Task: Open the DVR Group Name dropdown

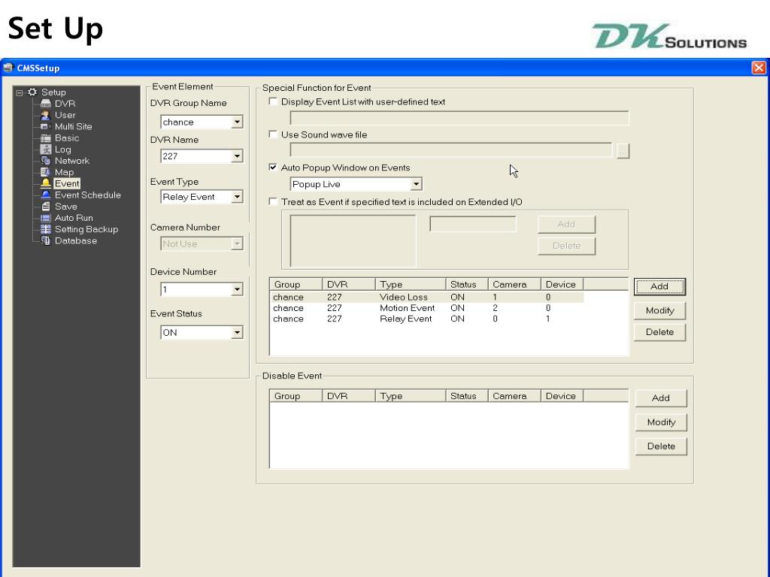Action: (237, 122)
